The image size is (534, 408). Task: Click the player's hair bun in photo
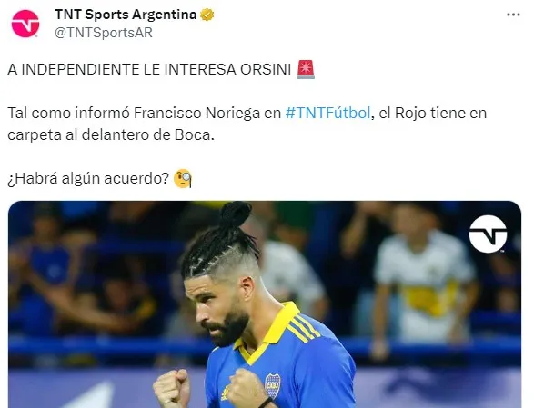[235, 214]
